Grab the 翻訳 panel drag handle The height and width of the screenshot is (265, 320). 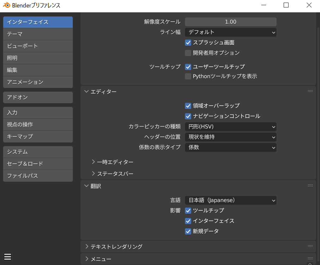point(310,186)
